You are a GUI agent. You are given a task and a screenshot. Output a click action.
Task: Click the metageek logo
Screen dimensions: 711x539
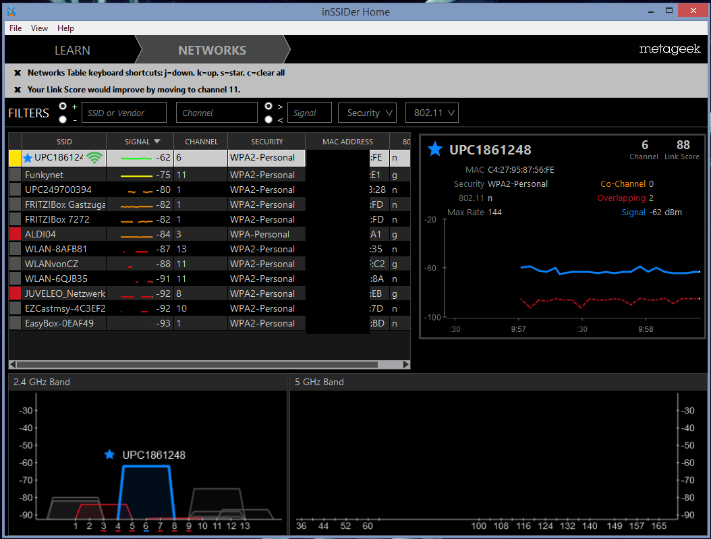(x=670, y=49)
